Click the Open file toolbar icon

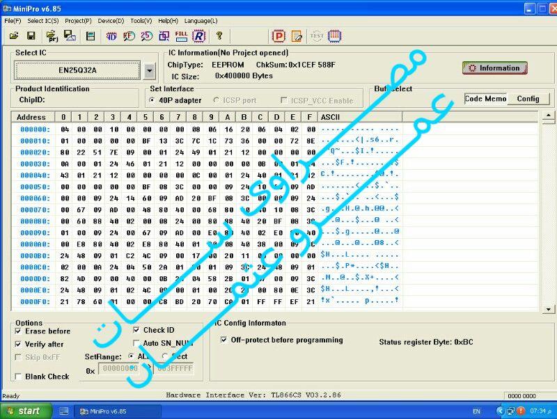click(14, 35)
